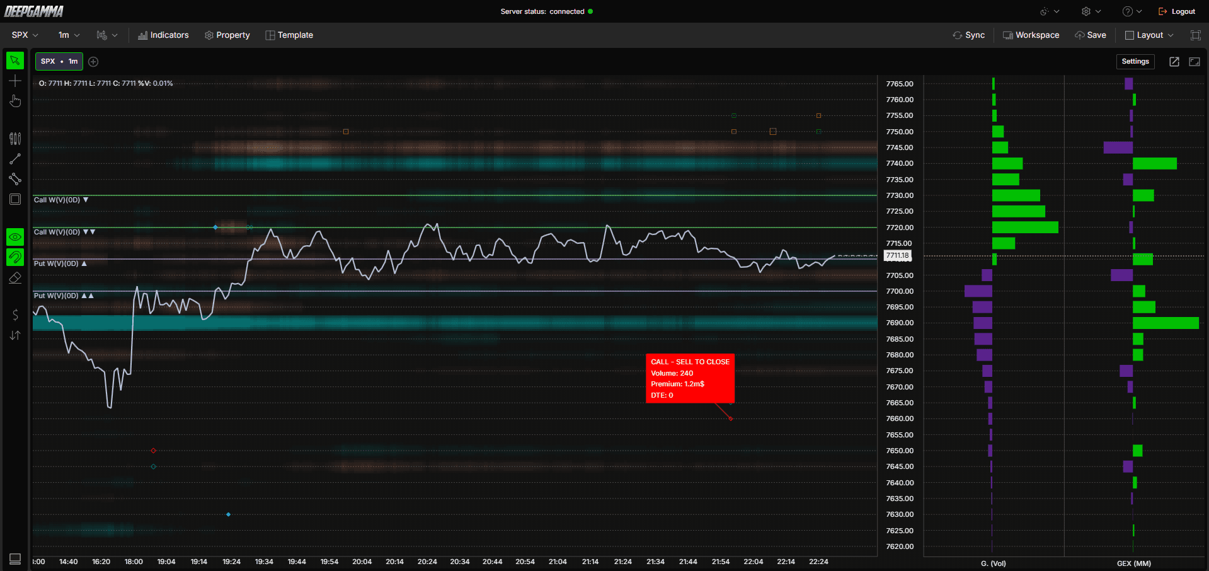Click the dollar sign tool
The width and height of the screenshot is (1209, 571).
click(15, 315)
